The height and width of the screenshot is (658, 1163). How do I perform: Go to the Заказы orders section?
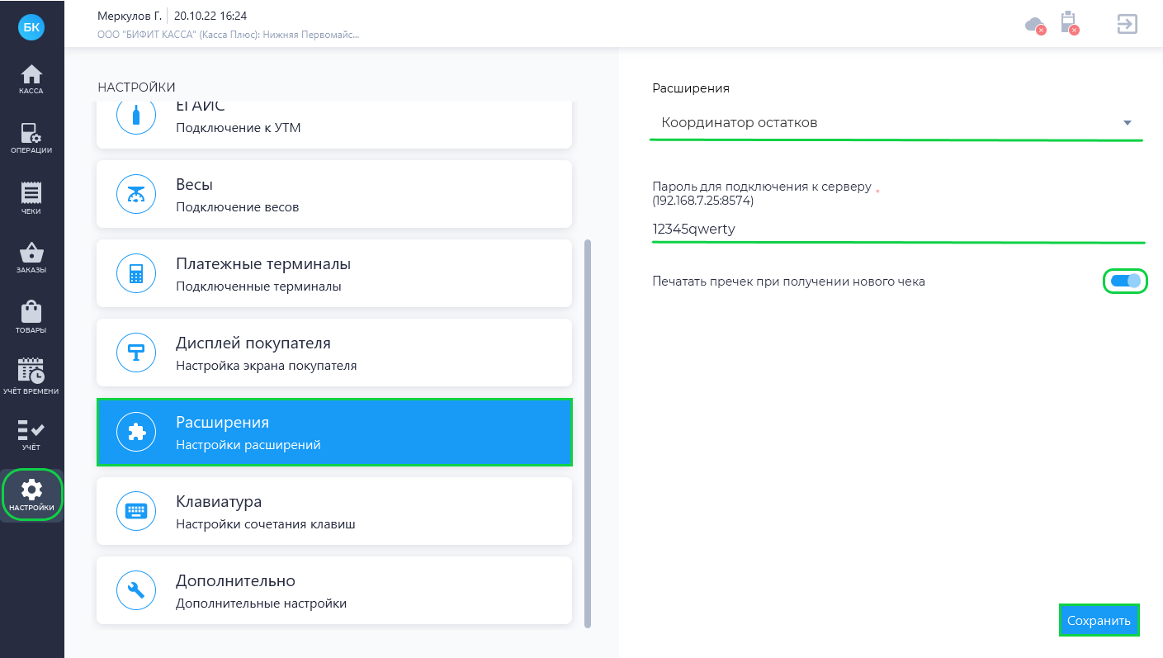point(31,258)
